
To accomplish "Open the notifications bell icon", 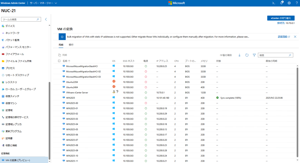I will pyautogui.click(x=282, y=3).
